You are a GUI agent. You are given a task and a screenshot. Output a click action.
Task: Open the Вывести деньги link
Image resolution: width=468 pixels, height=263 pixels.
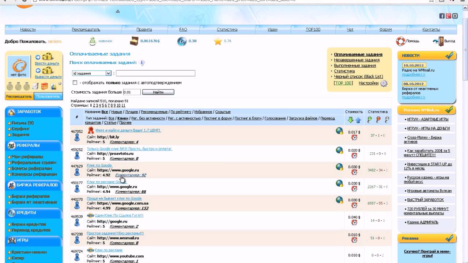tap(48, 77)
